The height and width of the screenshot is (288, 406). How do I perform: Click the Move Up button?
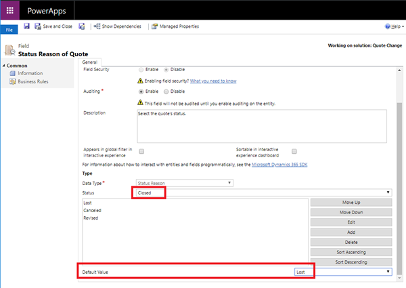[x=351, y=203]
